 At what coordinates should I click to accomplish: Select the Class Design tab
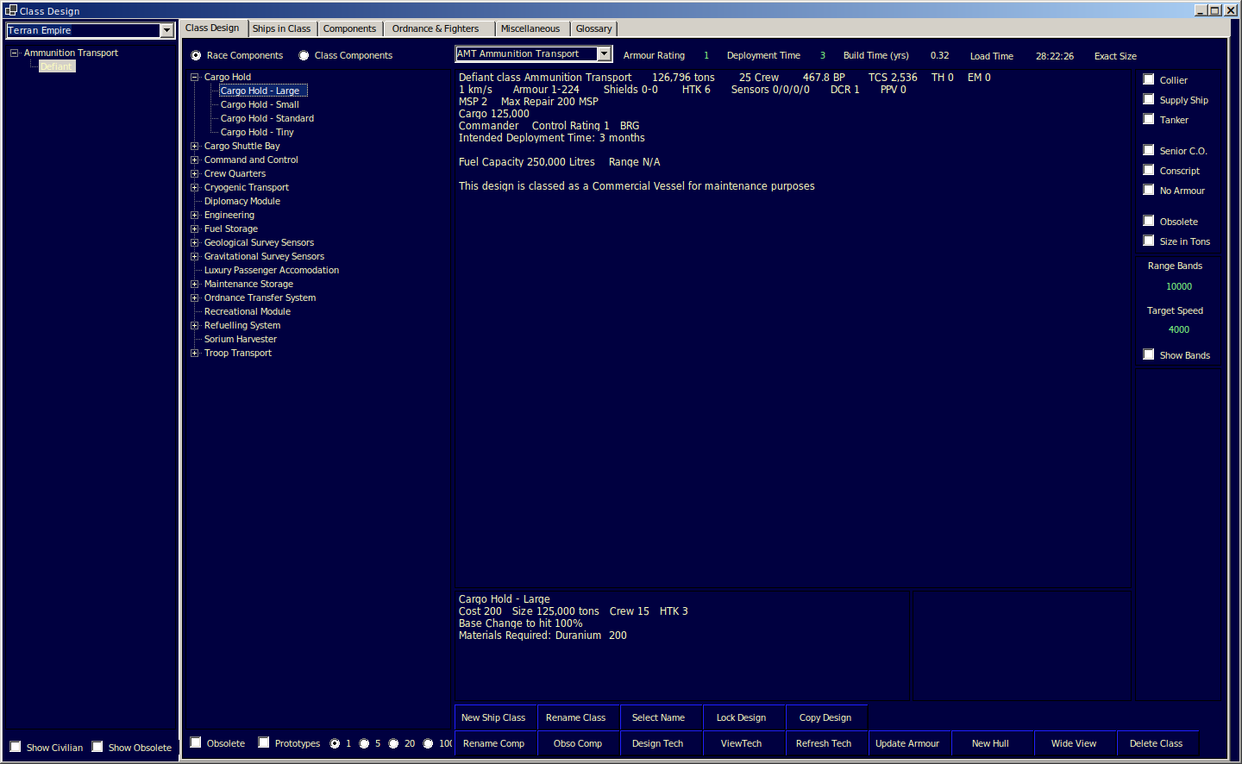[x=213, y=28]
